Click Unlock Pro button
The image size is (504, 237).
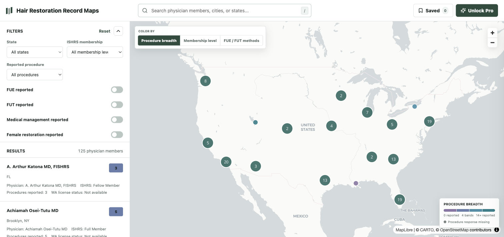(477, 11)
